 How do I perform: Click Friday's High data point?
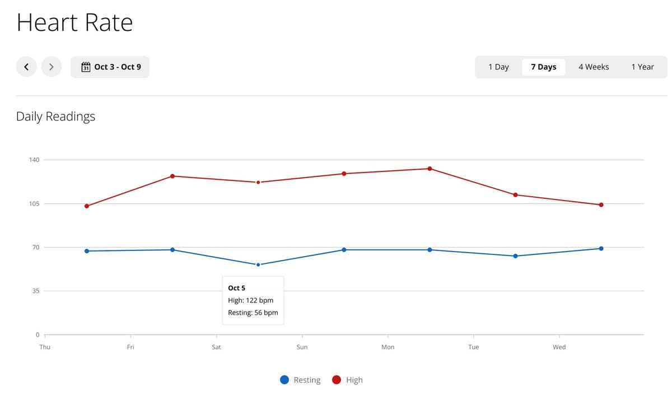click(x=172, y=176)
